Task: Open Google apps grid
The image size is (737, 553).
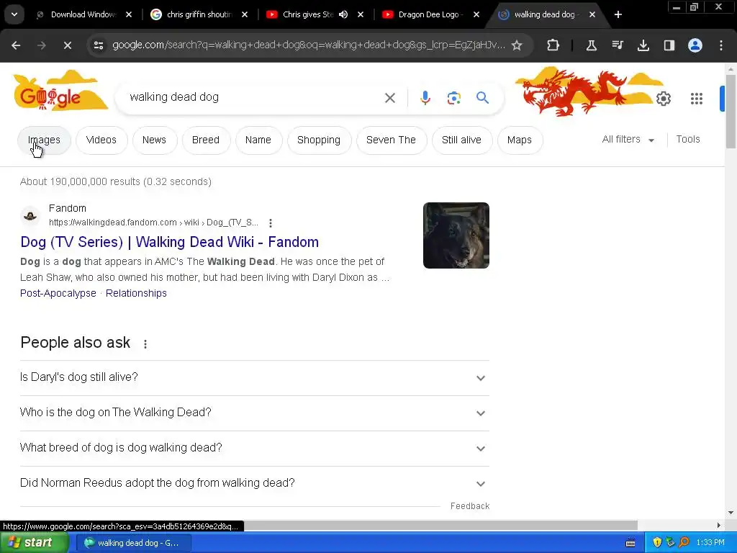Action: pyautogui.click(x=697, y=99)
